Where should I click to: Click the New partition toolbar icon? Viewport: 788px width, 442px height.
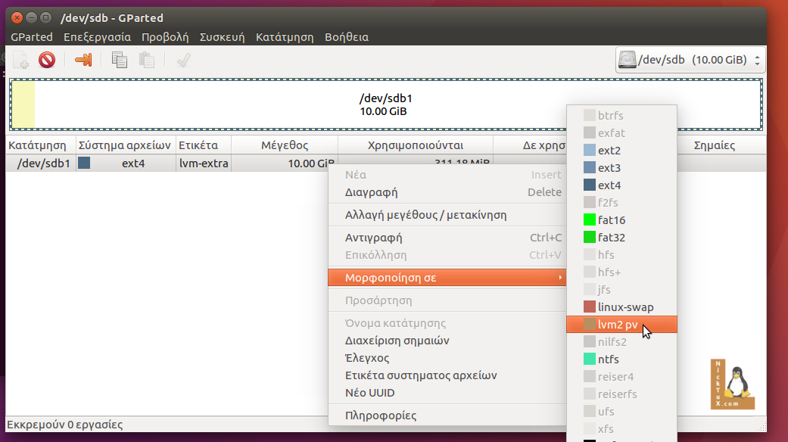tap(20, 60)
